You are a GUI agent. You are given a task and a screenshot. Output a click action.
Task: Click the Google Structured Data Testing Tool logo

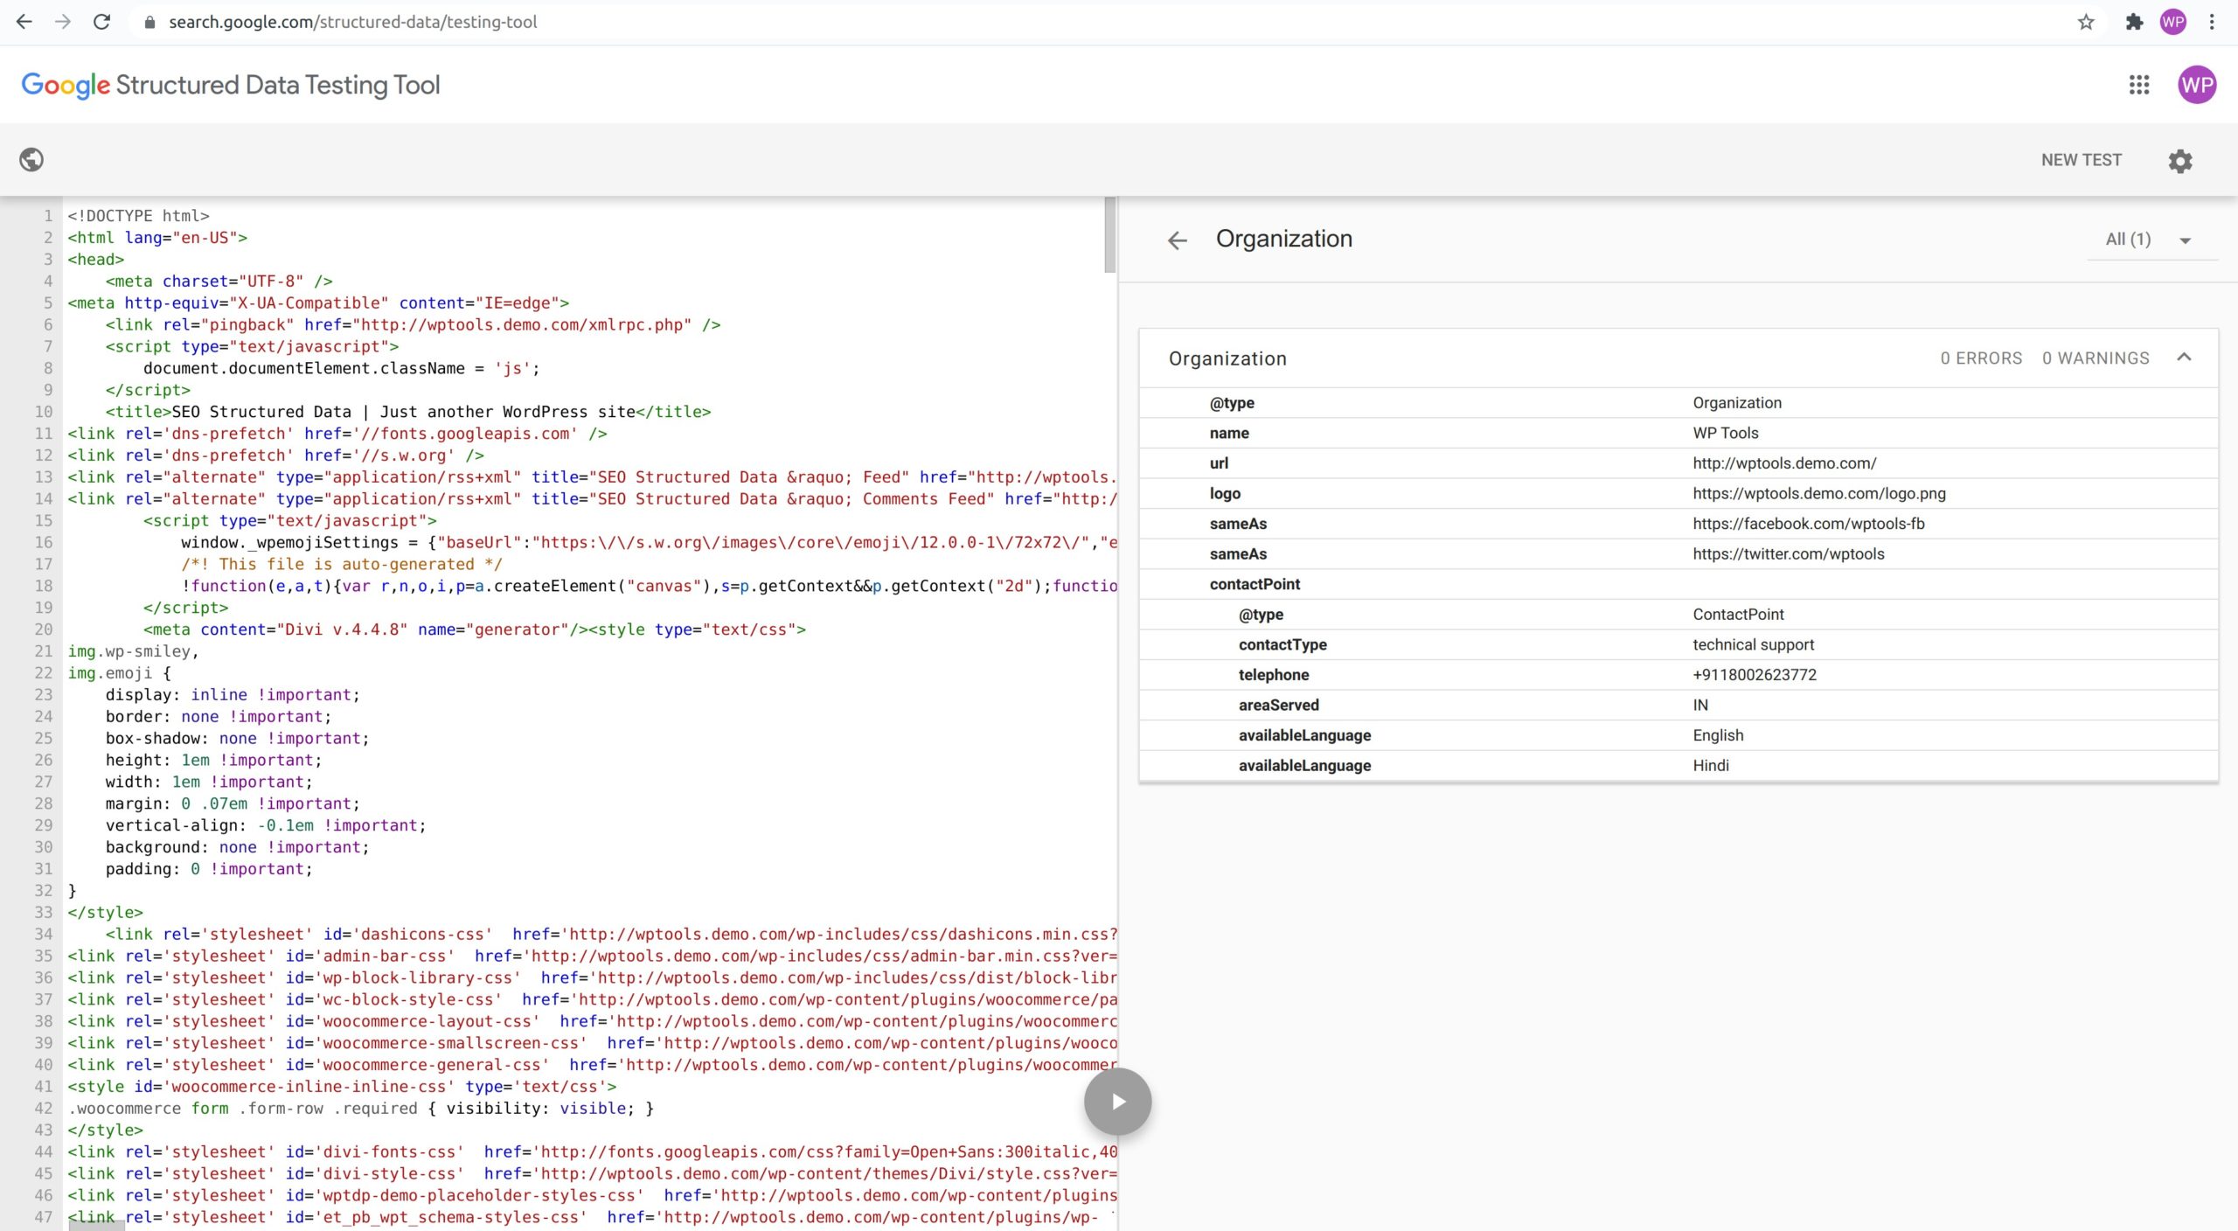pos(231,85)
